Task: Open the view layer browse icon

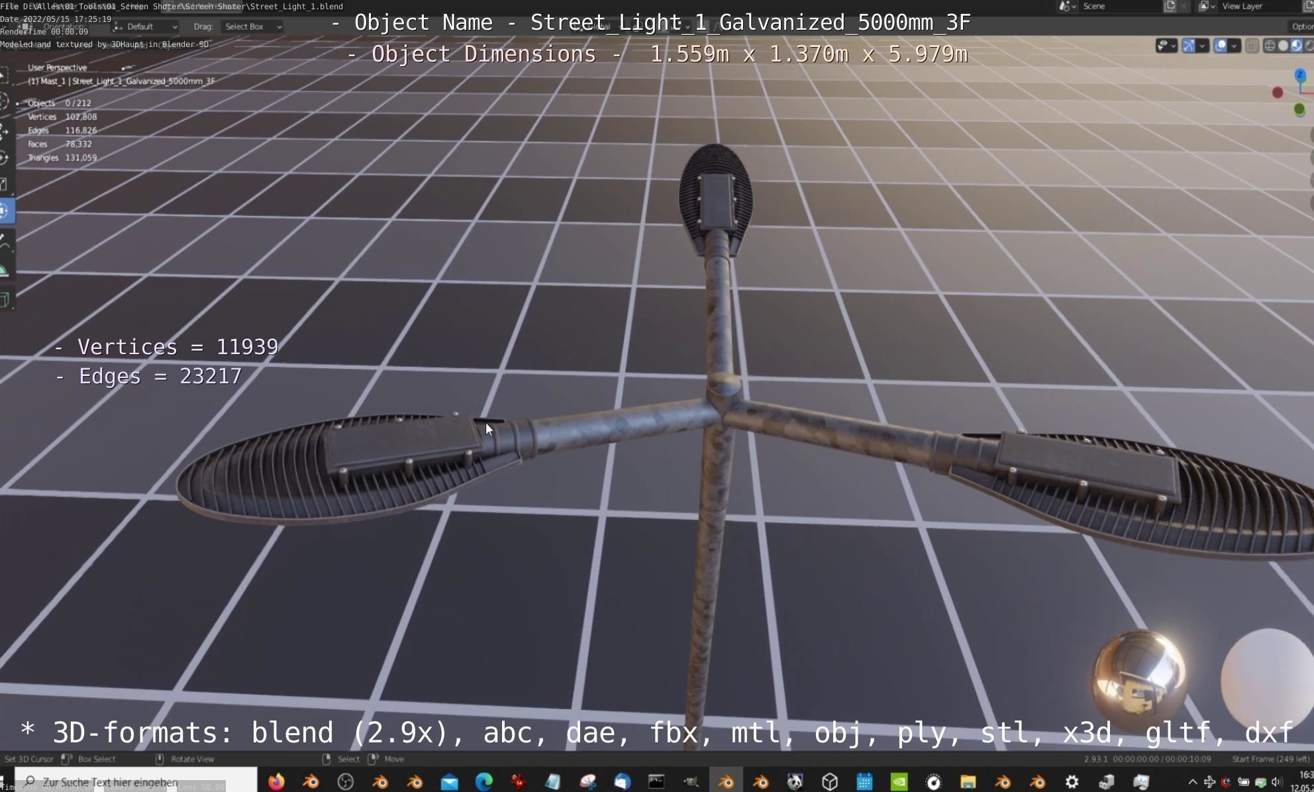Action: click(1206, 6)
